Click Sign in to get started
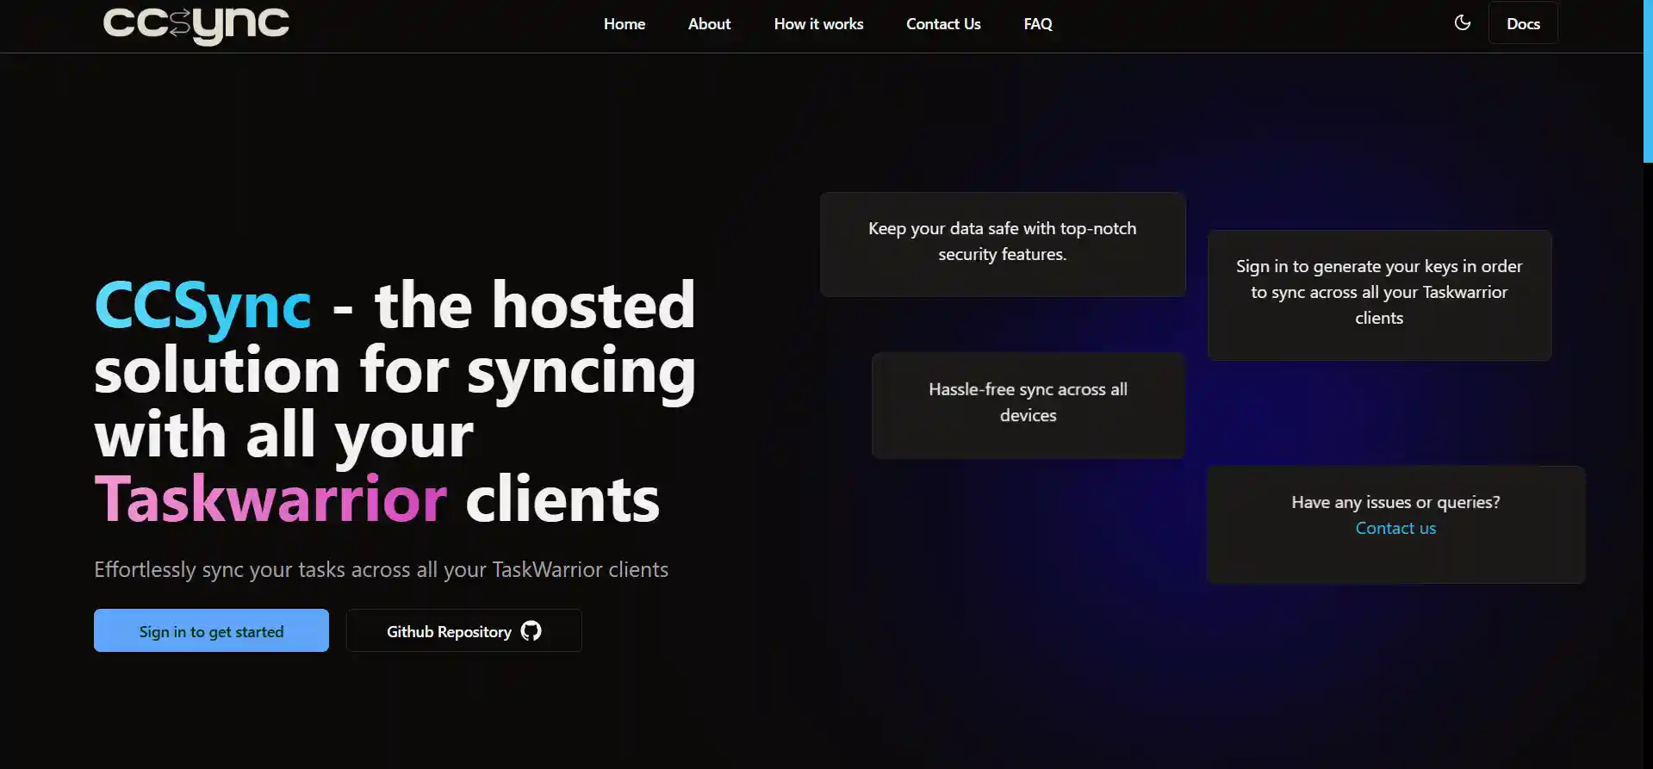Viewport: 1653px width, 769px height. pos(211,630)
